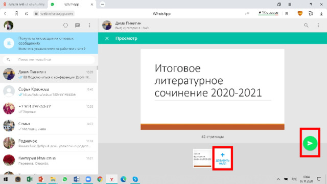Viewport: 327px width, 184px height.
Task: Switch to Word in the taskbar
Action: [x=76, y=179]
